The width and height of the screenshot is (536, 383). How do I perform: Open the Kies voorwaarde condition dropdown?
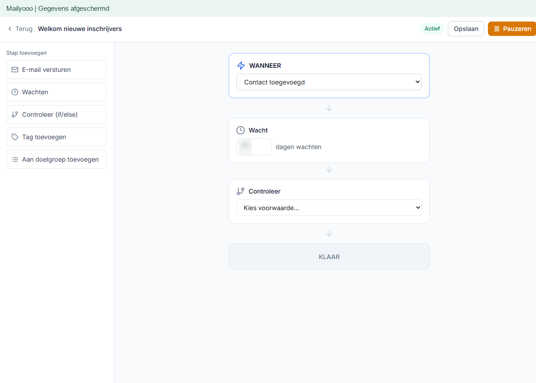click(x=329, y=207)
